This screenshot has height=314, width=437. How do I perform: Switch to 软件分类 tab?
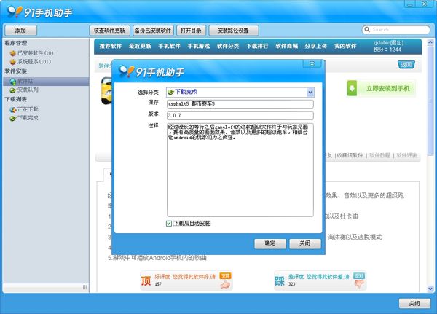pyautogui.click(x=228, y=46)
